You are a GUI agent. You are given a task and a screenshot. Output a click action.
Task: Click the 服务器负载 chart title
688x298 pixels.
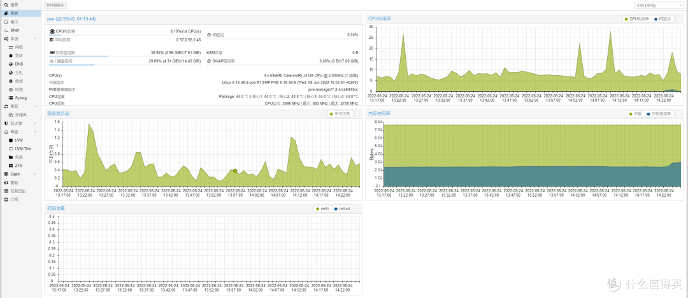coord(59,114)
